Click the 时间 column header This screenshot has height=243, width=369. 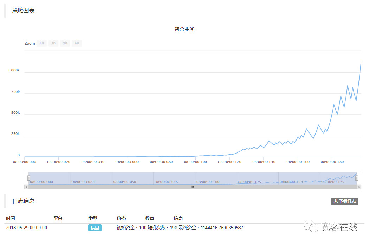[x=11, y=219]
